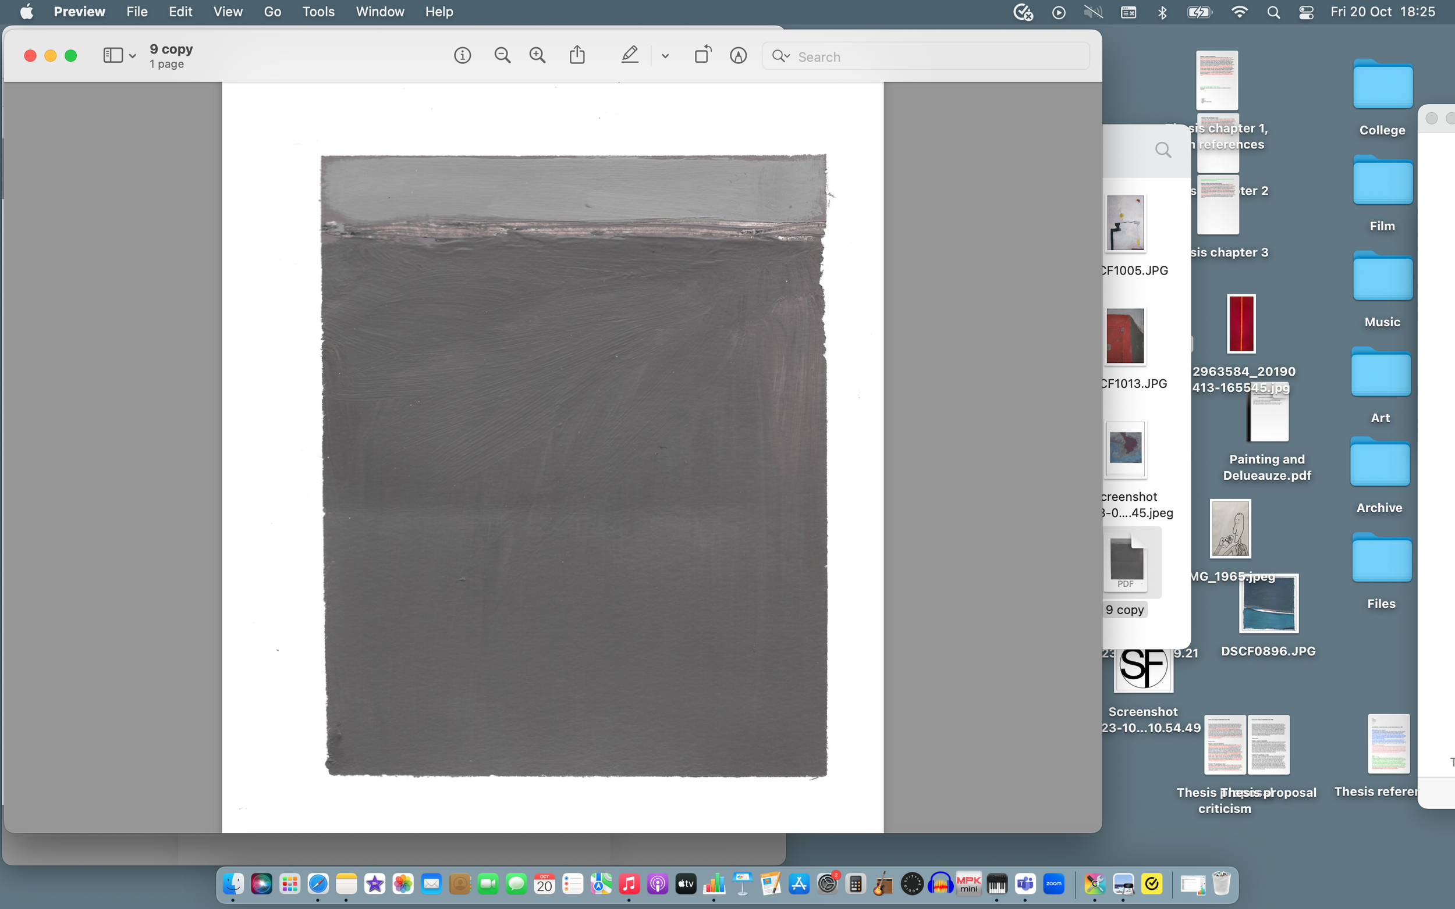Open the File menu

[x=137, y=12]
